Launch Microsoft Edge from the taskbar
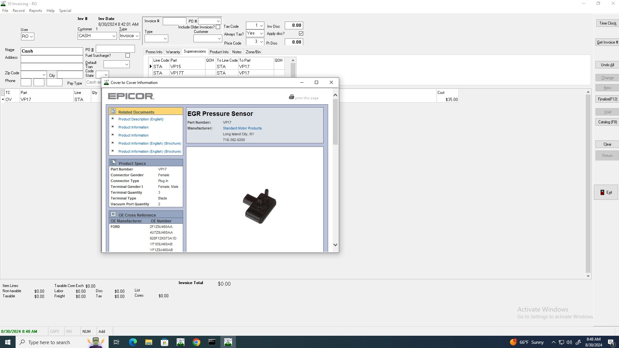Viewport: 619px width, 348px height. point(133,342)
